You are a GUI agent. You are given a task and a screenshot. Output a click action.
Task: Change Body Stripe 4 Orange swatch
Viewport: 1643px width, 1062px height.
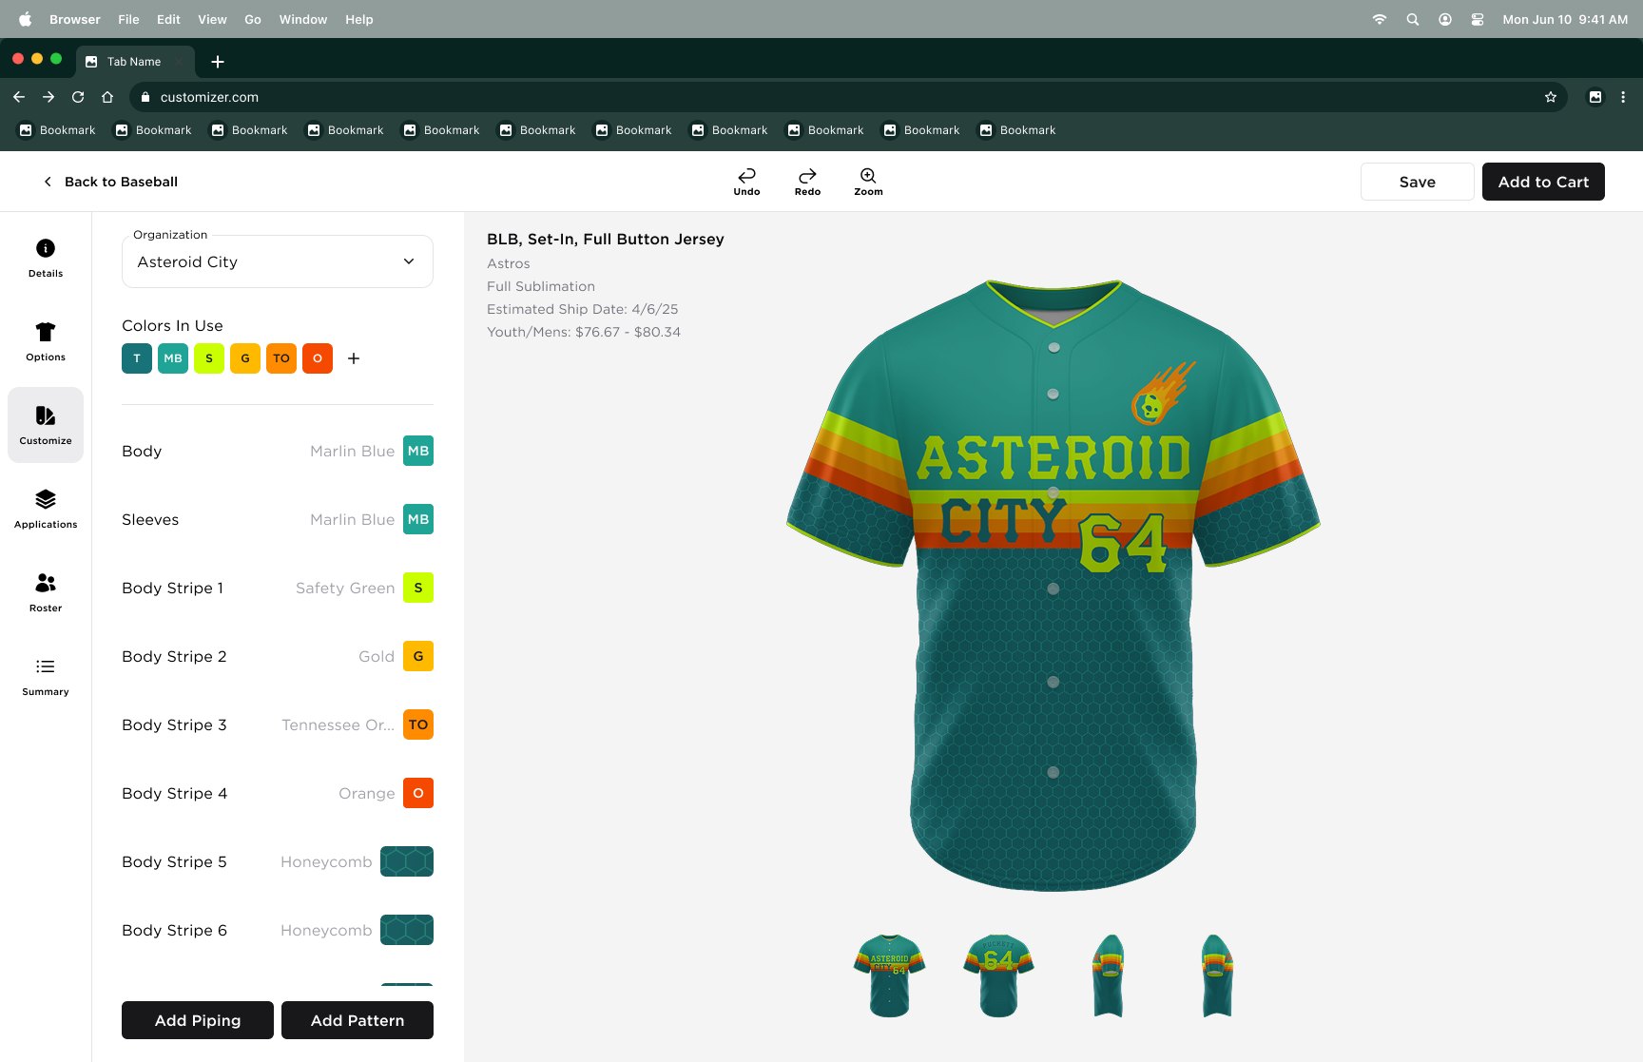click(418, 793)
